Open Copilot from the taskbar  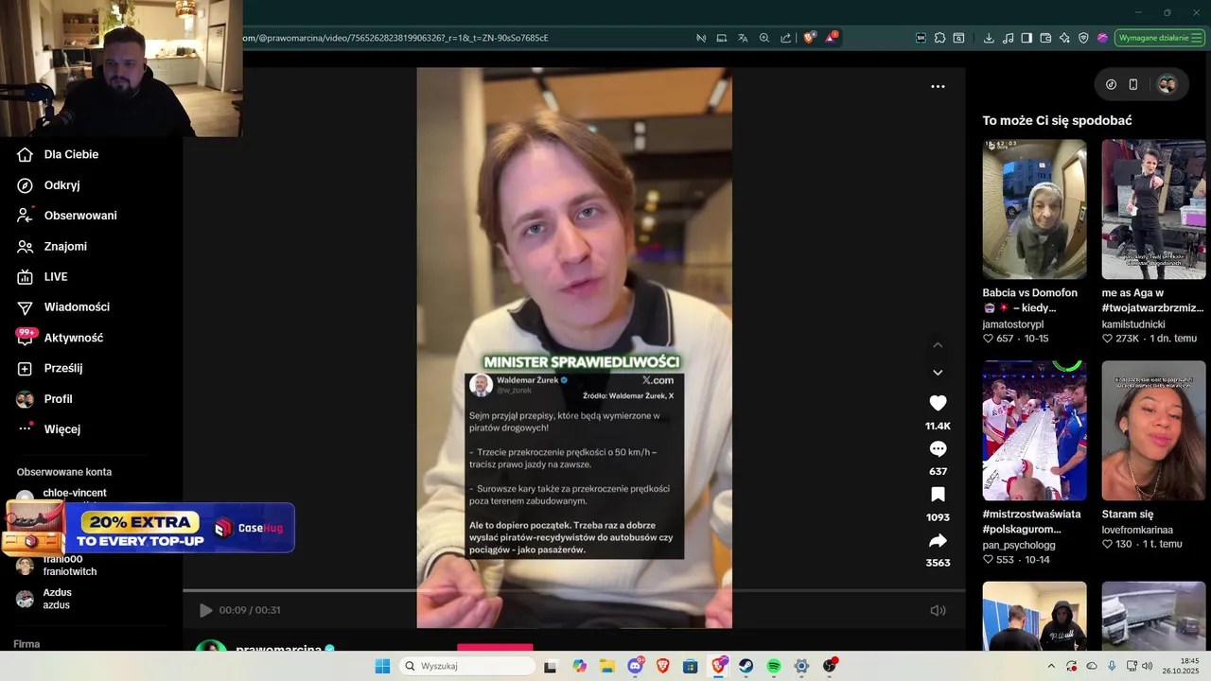click(579, 666)
